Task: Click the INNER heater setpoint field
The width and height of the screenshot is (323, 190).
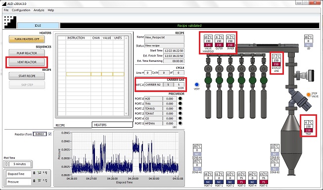Action: 230,41
